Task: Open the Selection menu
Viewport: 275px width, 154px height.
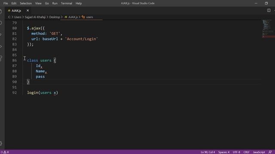Action: [x=26, y=3]
